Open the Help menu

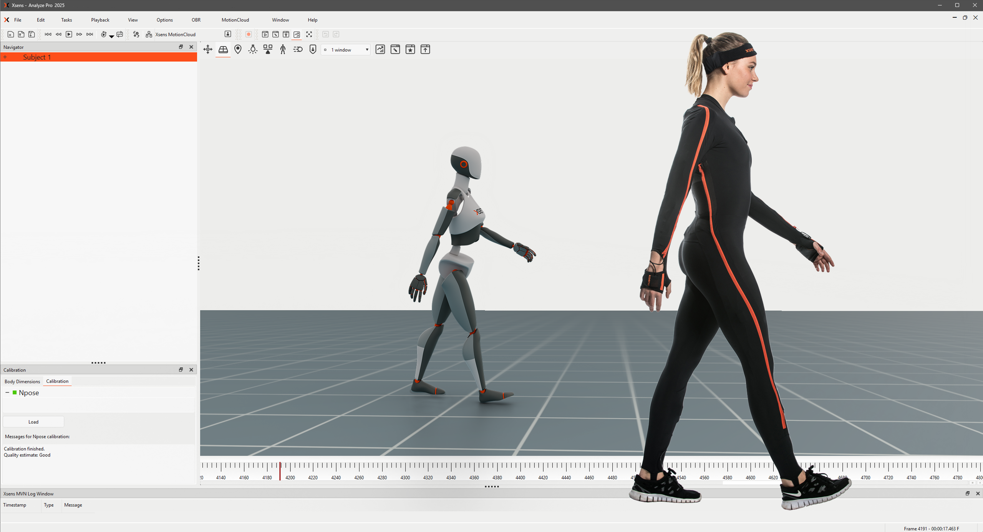313,20
